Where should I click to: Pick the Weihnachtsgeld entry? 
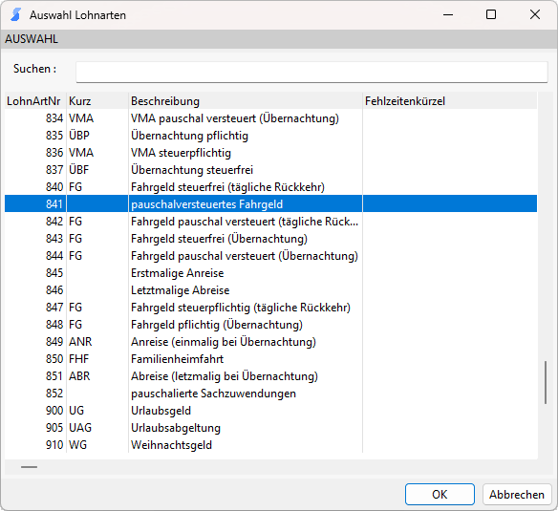(270, 445)
